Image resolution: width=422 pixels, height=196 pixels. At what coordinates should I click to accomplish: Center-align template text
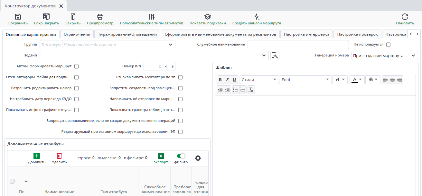pyautogui.click(x=392, y=80)
